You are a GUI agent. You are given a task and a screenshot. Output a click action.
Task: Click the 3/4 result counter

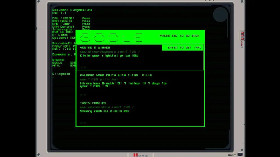click(83, 123)
